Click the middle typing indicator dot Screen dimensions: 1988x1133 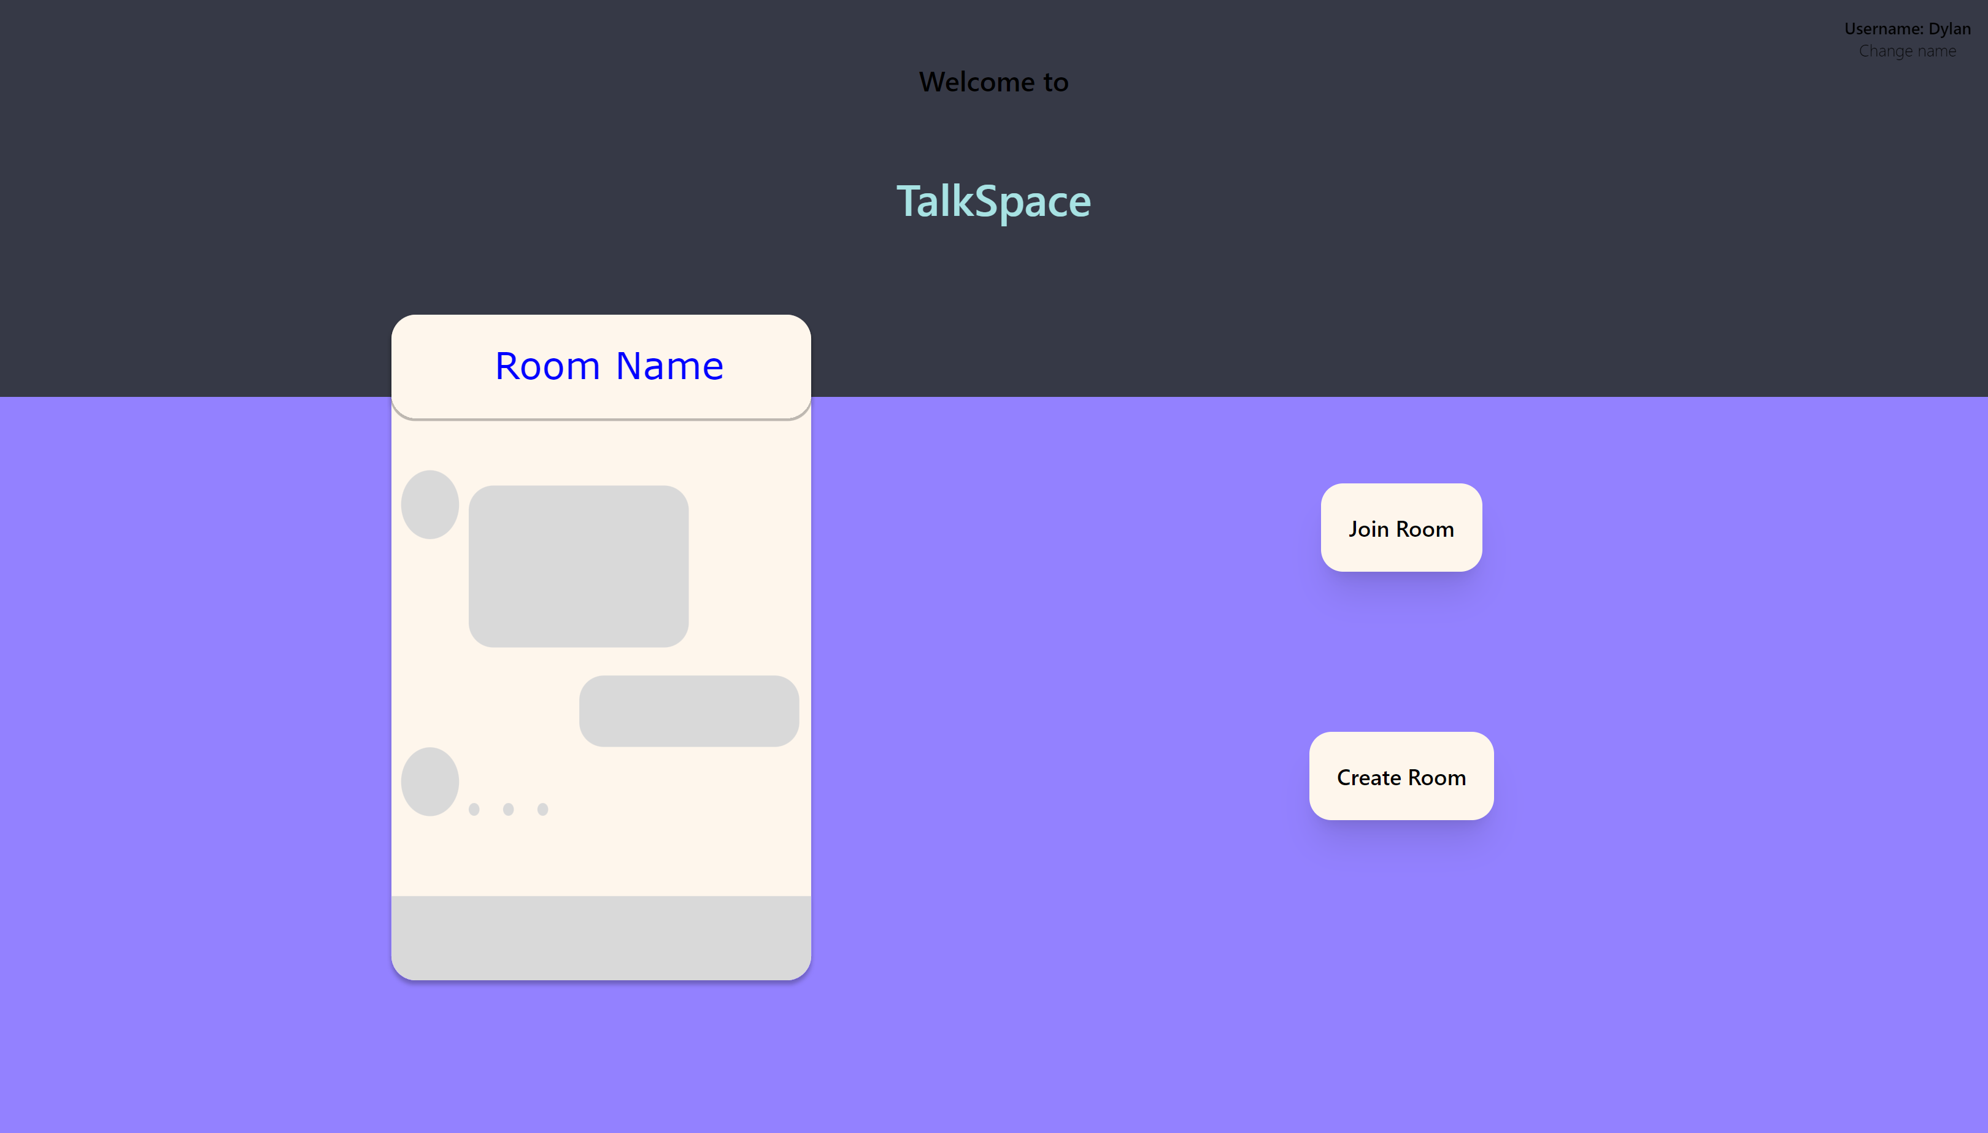click(508, 809)
